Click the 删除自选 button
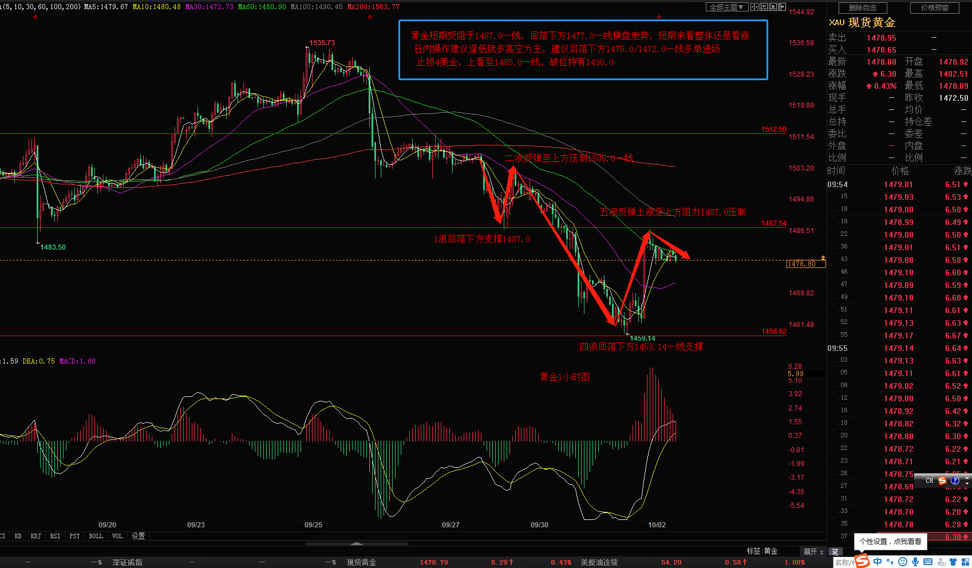 (863, 8)
